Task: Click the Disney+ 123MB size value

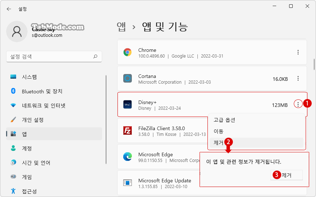Action: (280, 105)
